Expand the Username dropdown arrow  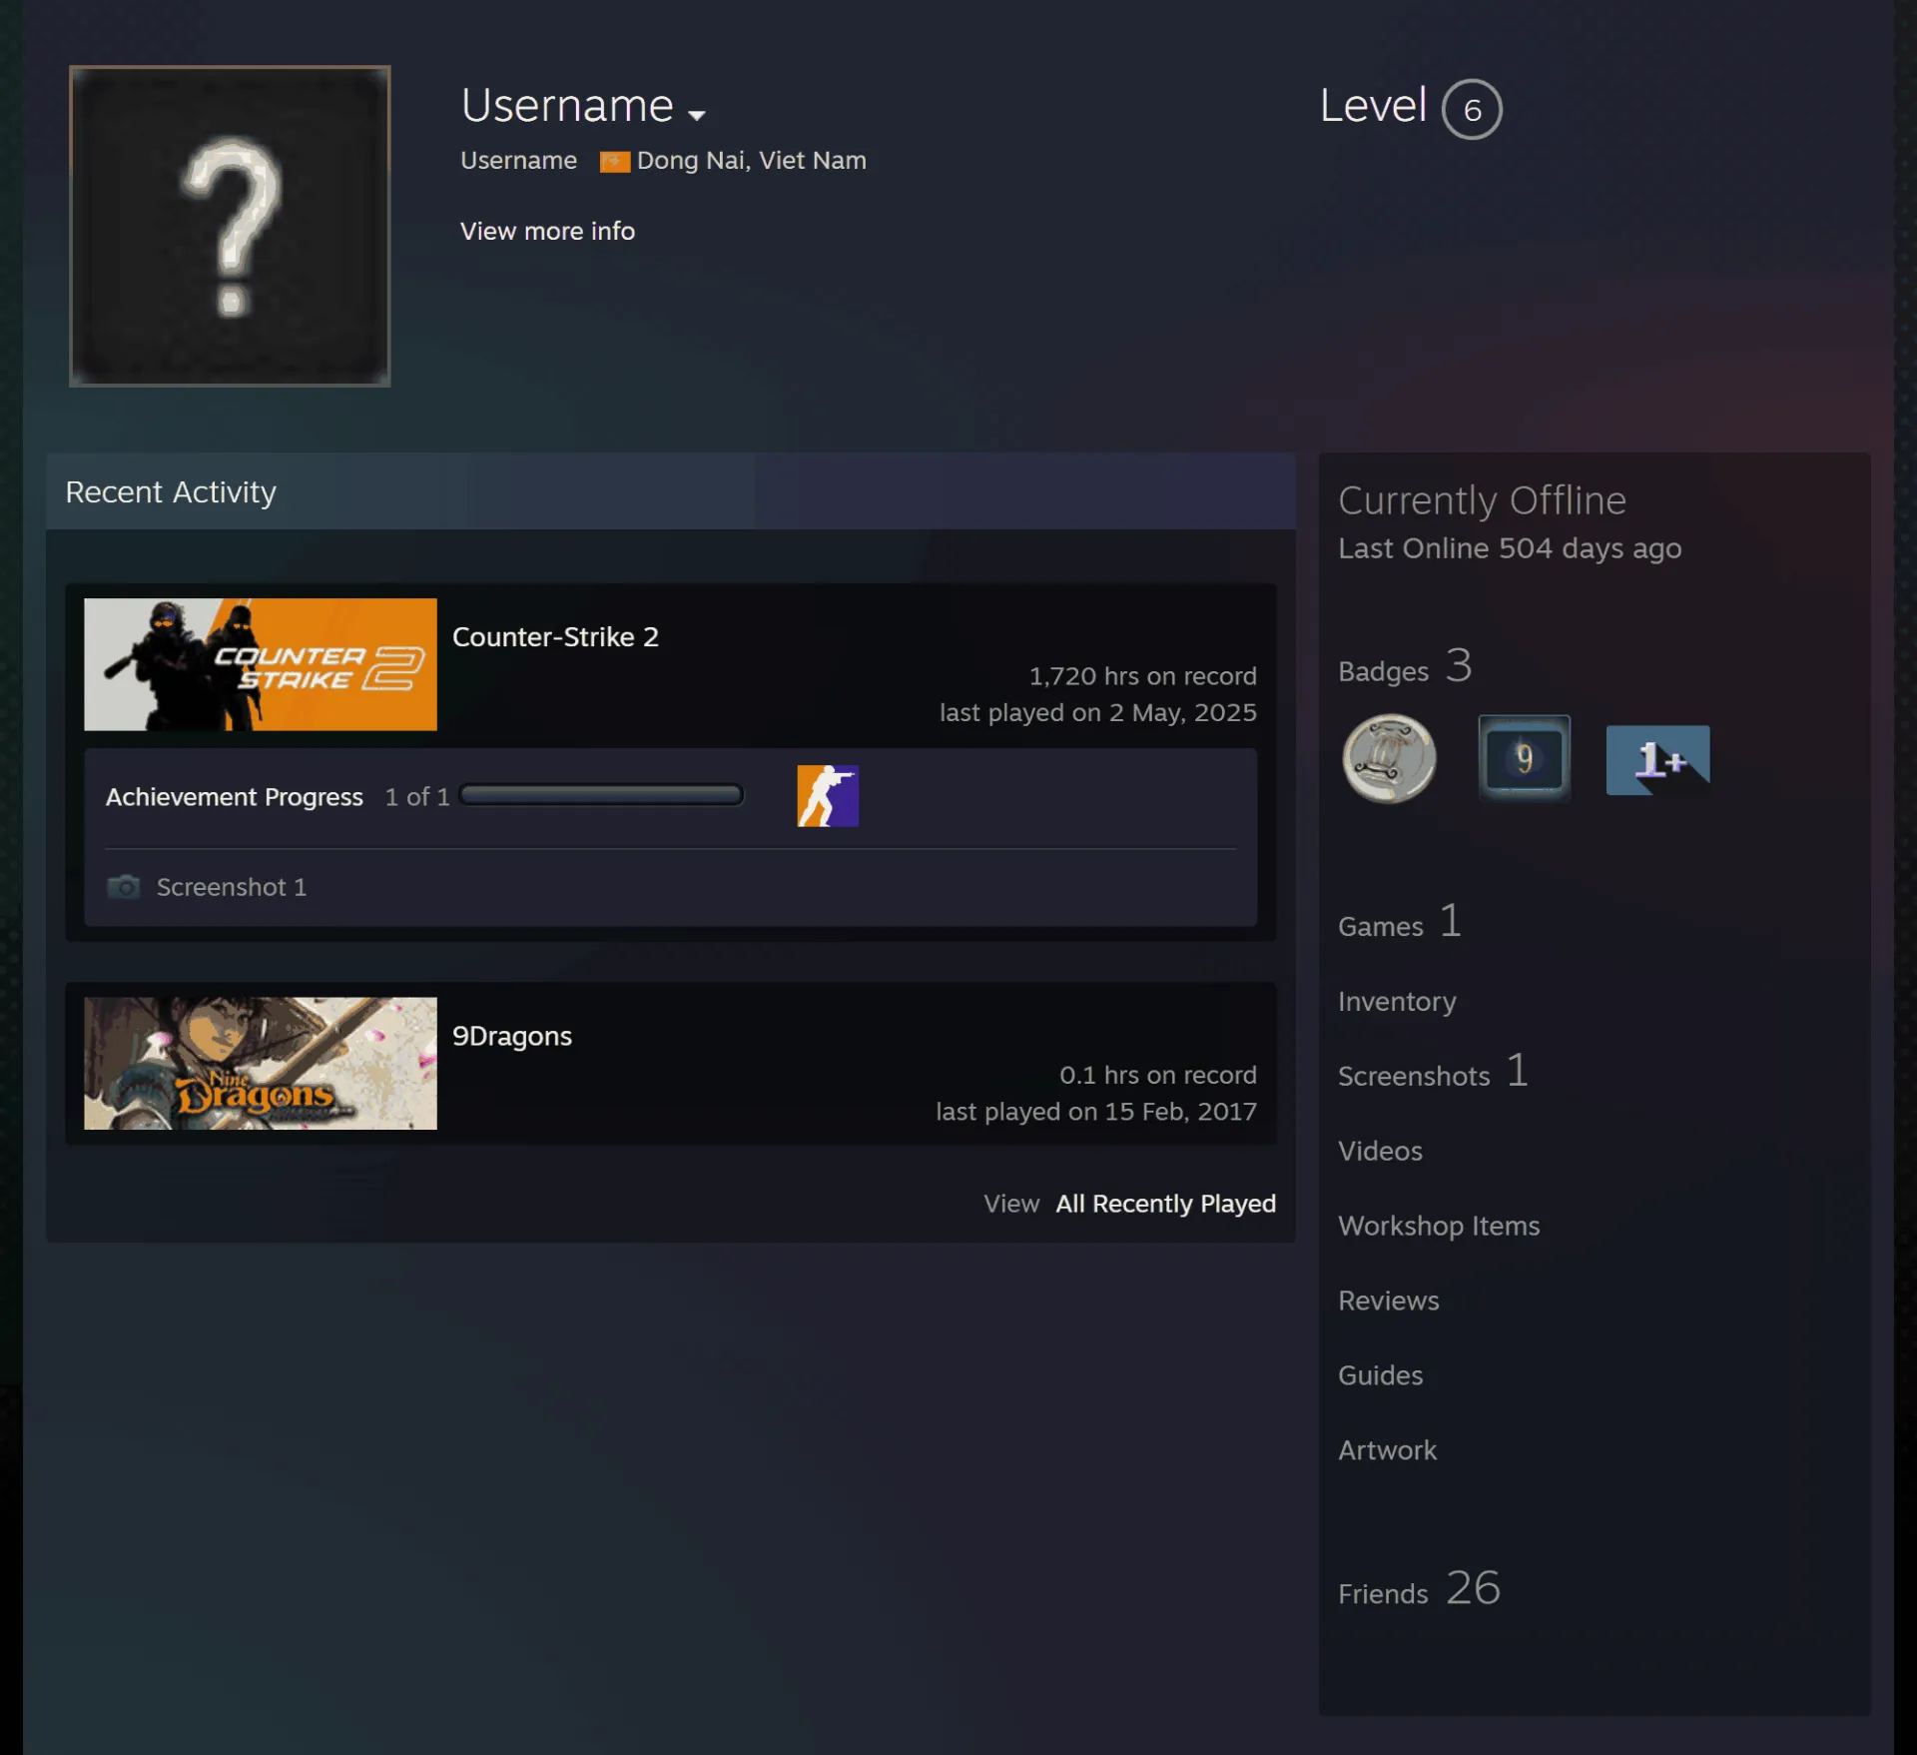pos(697,115)
